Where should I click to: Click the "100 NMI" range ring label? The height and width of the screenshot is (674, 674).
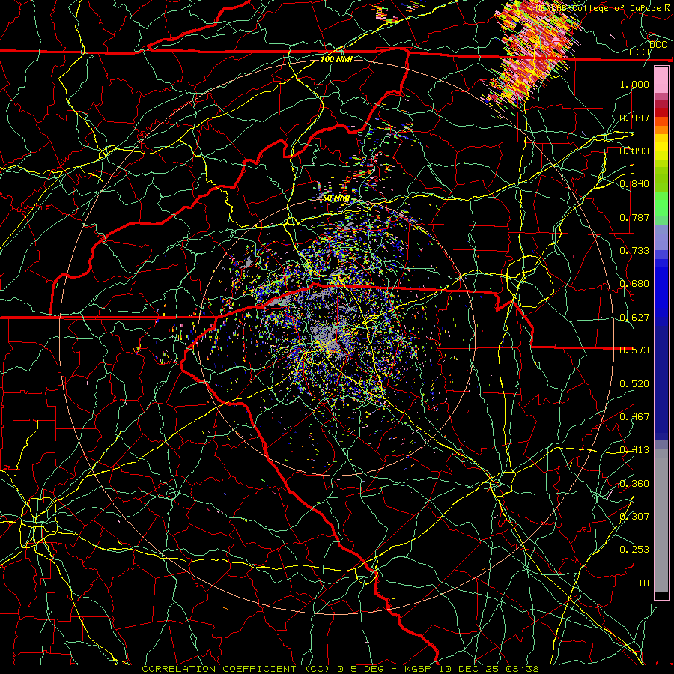point(336,59)
